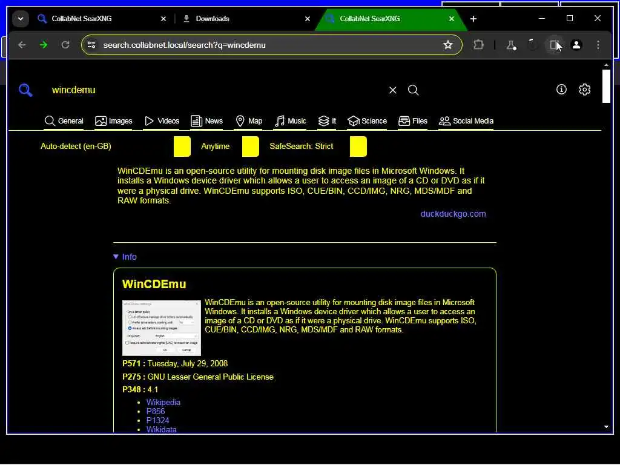Click the date Tuesday, July 29, 2008
Image resolution: width=620 pixels, height=465 pixels.
pos(188,363)
